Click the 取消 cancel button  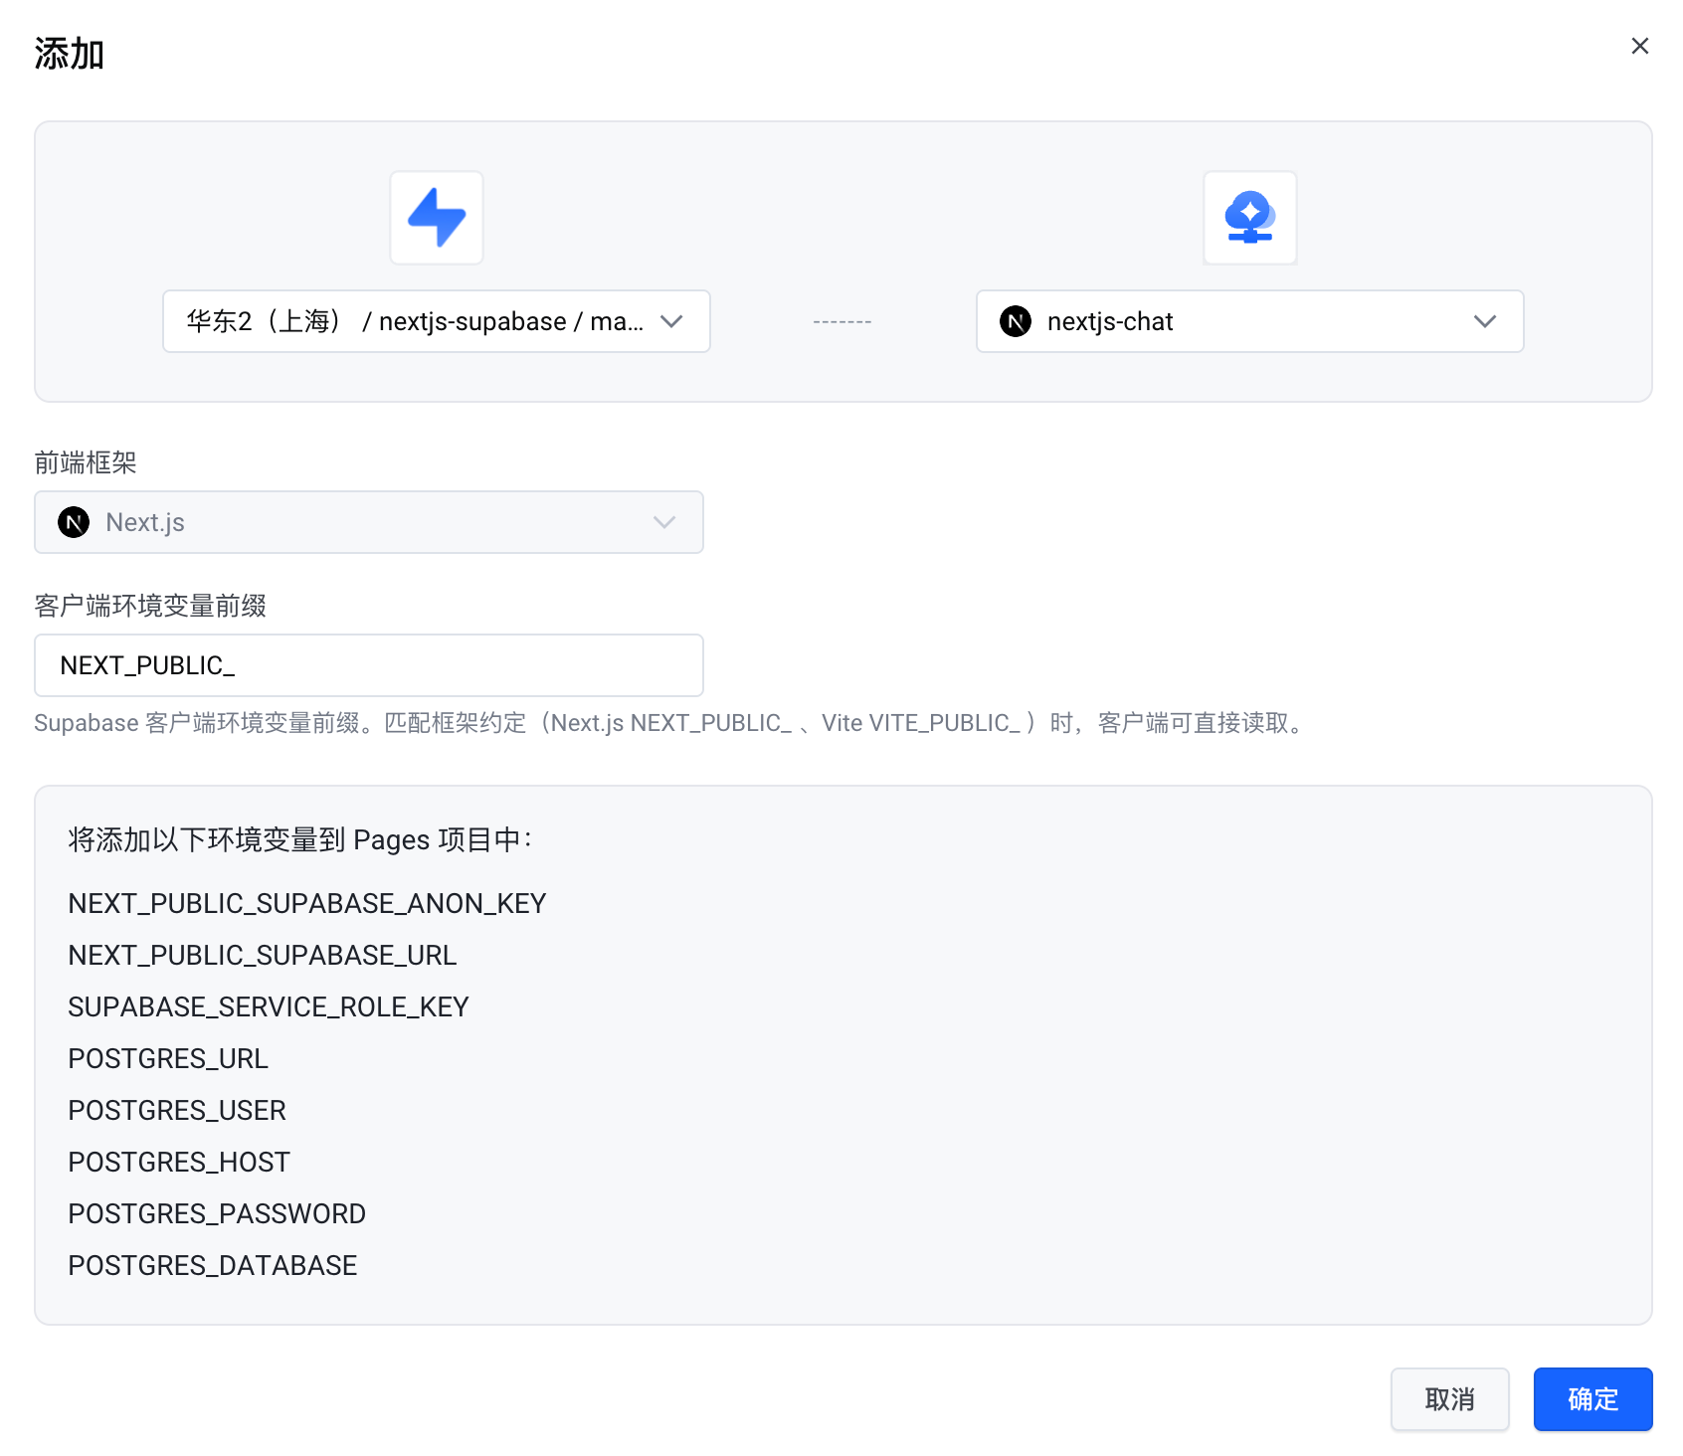click(x=1450, y=1399)
